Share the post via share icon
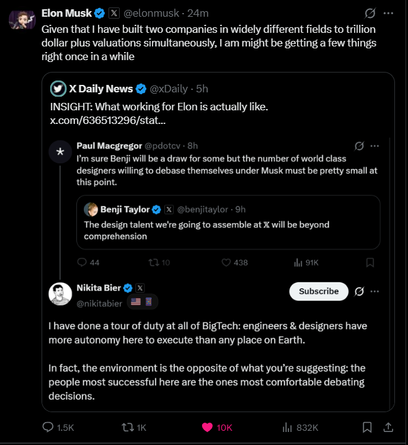The width and height of the screenshot is (408, 445). click(388, 427)
